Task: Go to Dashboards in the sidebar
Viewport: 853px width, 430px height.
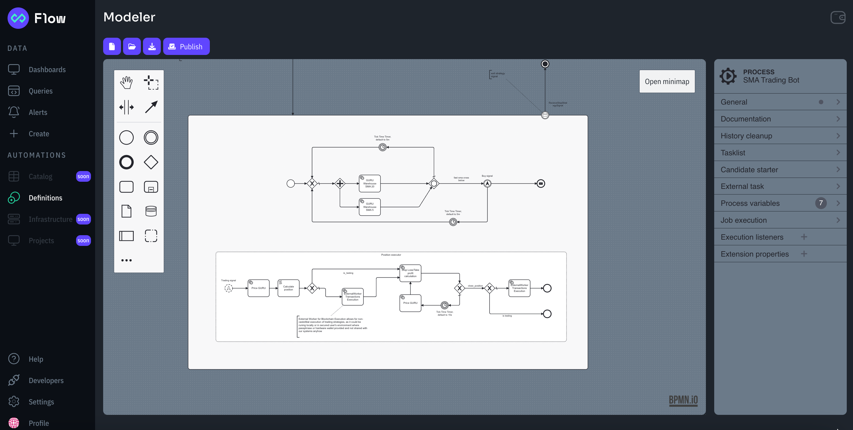Action: [x=47, y=69]
